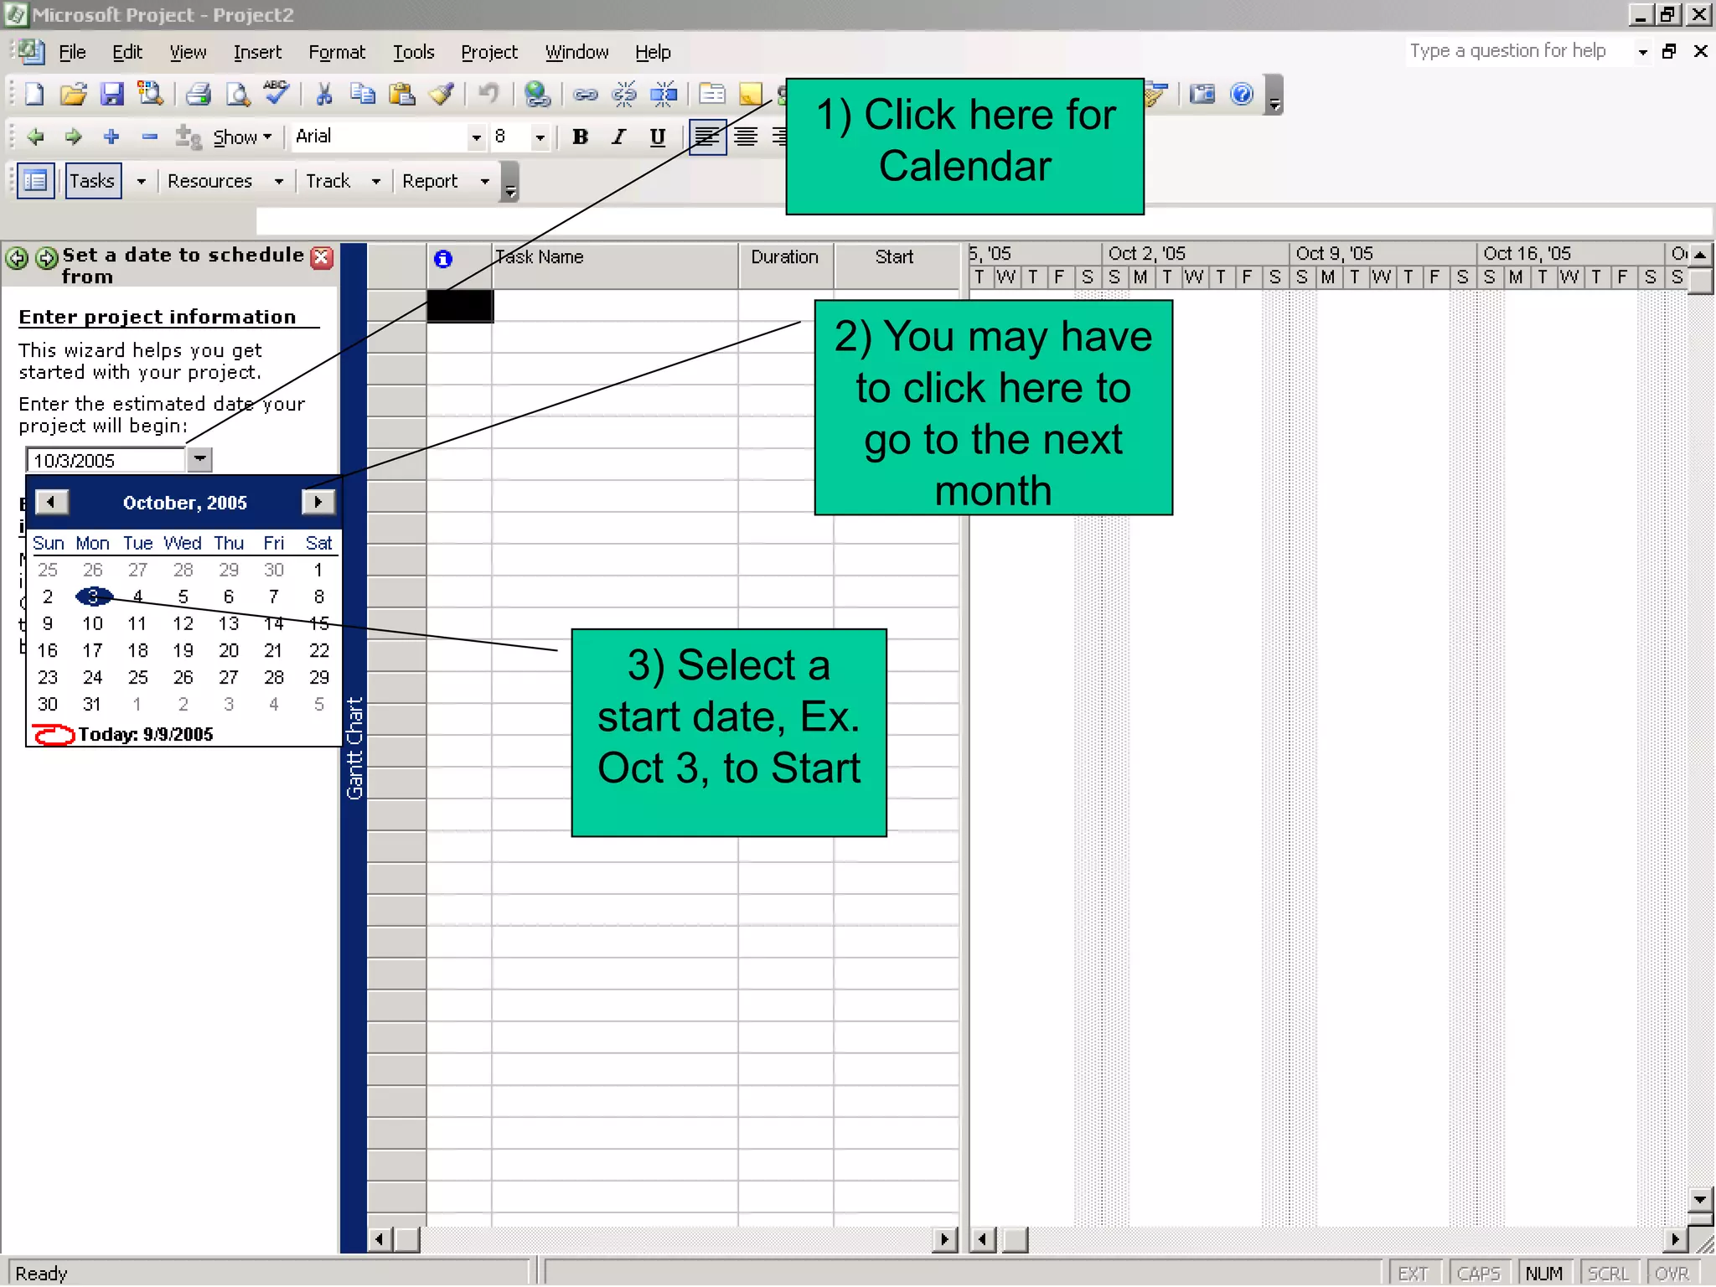Image resolution: width=1716 pixels, height=1287 pixels.
Task: Open the Show outline dropdown
Action: (242, 137)
